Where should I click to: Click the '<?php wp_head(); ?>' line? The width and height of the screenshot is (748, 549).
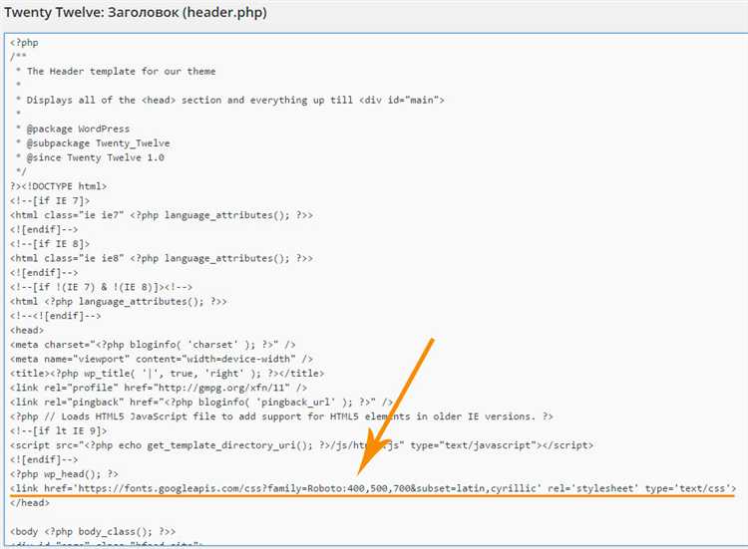(64, 474)
